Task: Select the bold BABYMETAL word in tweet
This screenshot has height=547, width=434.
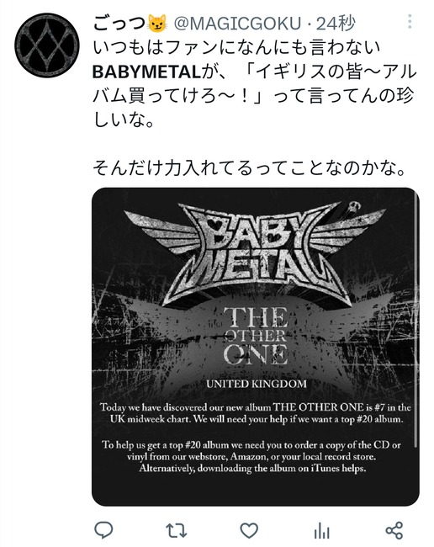Action: tap(146, 72)
